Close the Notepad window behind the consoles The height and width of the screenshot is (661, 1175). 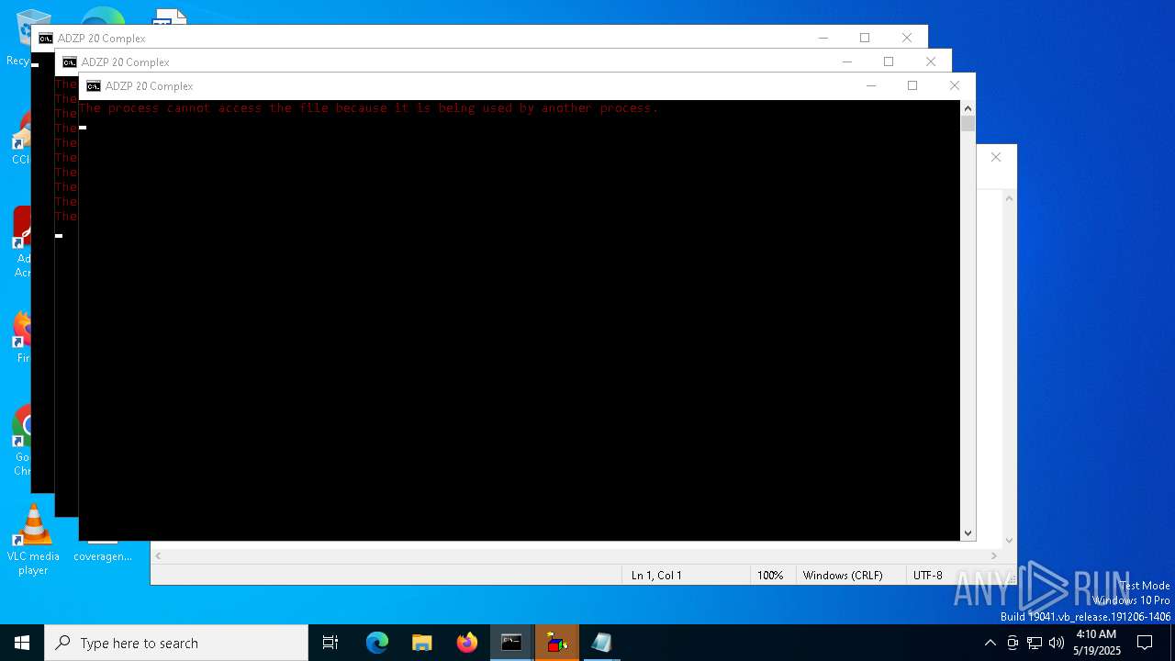[996, 157]
